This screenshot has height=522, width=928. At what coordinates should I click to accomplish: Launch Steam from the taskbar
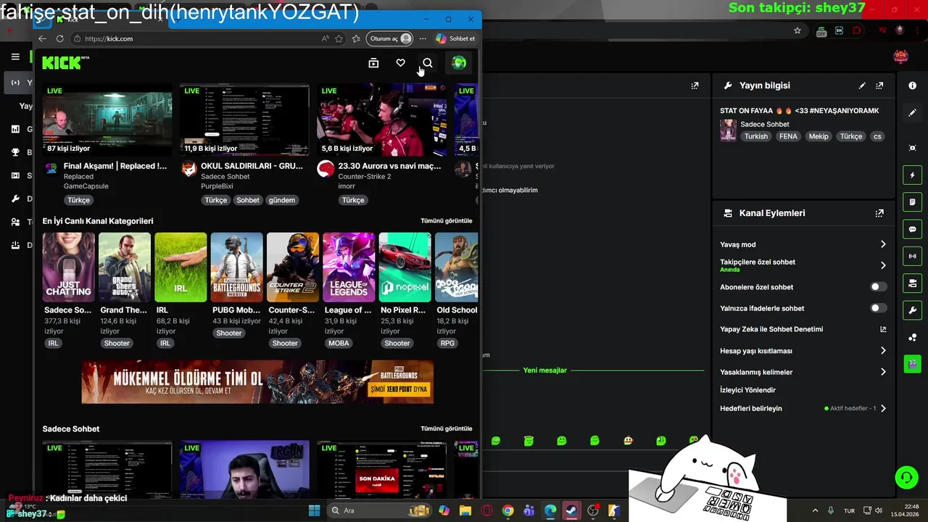coord(572,510)
